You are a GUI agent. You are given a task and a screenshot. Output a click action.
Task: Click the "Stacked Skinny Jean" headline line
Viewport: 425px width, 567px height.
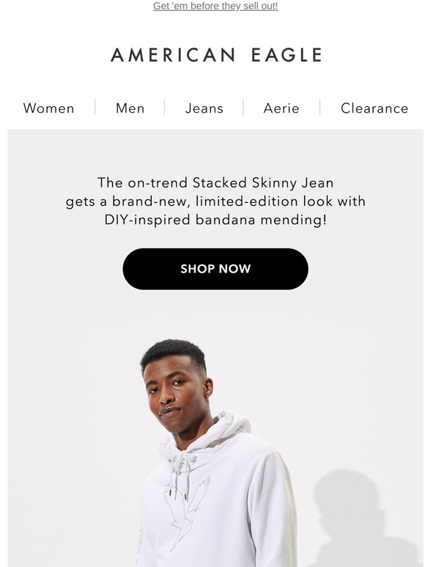pos(215,182)
